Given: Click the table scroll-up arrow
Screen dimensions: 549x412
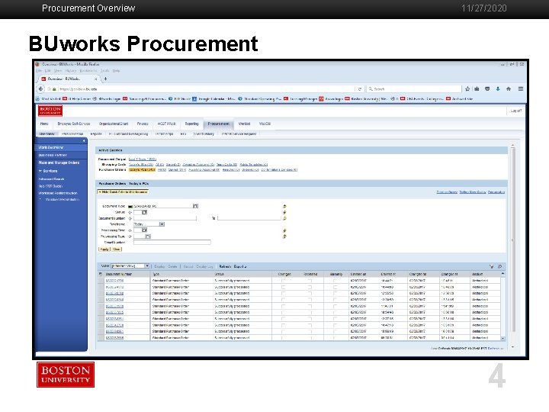Looking at the screenshot, I should coord(503,274).
